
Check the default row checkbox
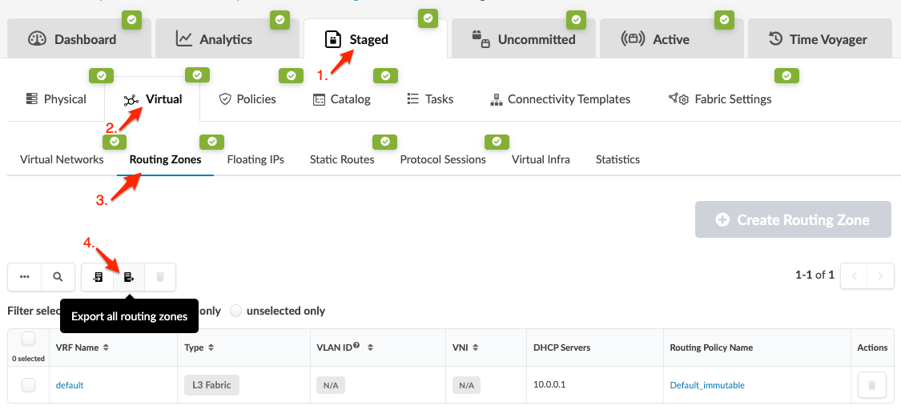coord(28,385)
